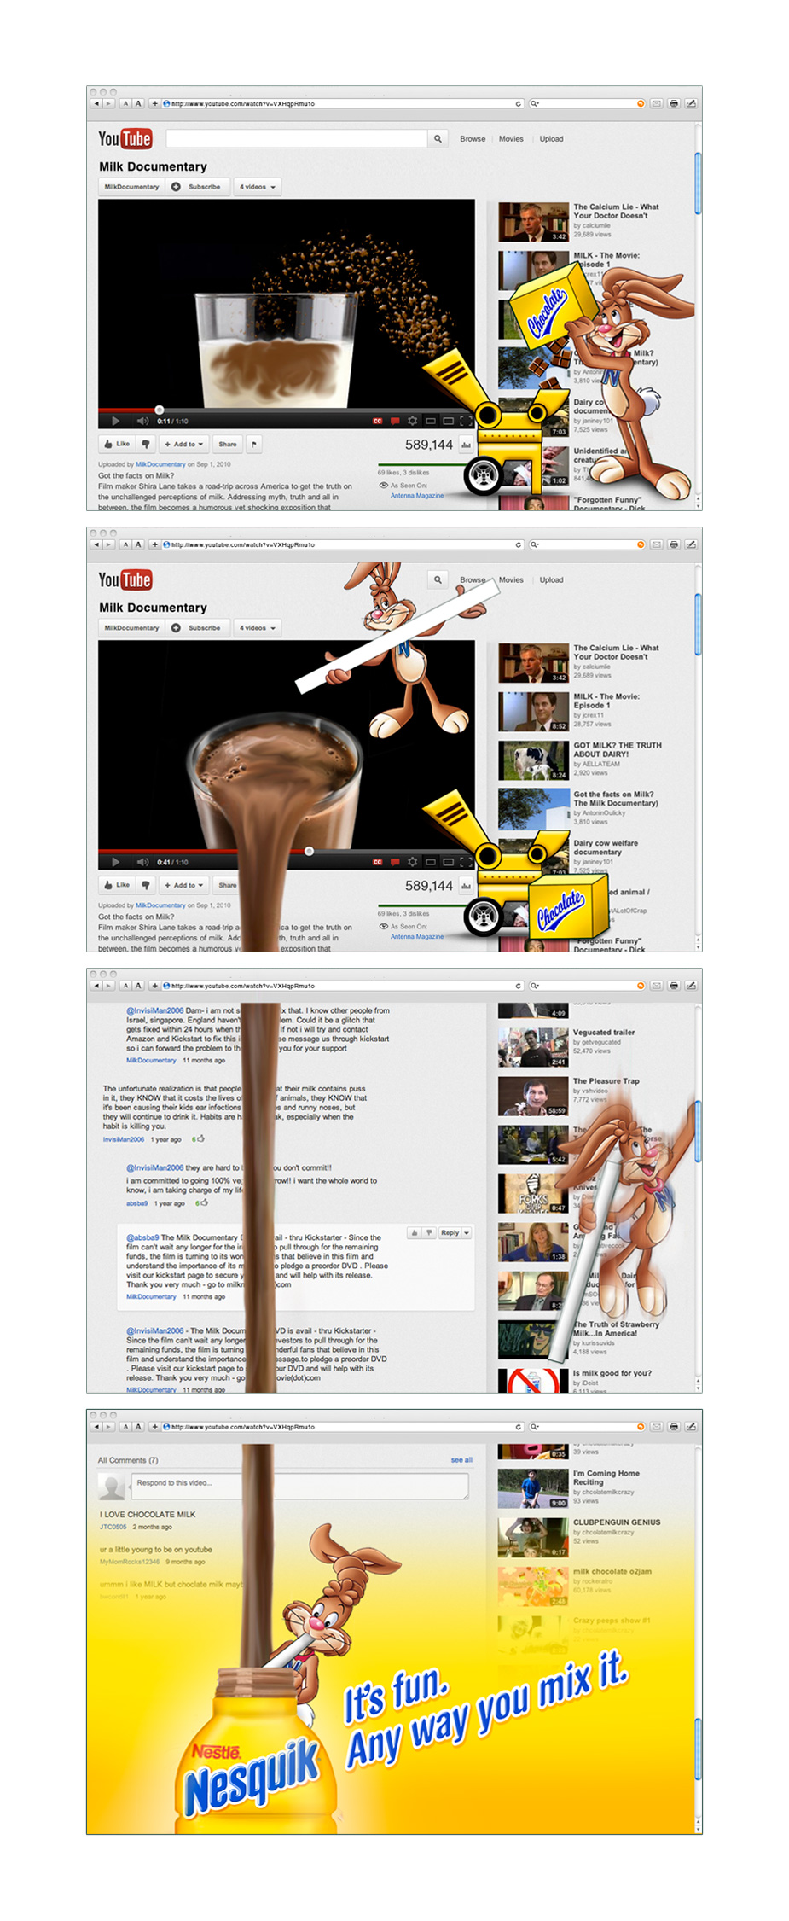Like the video in the 0:11 window
Screen dimensions: 789x1921
click(117, 444)
